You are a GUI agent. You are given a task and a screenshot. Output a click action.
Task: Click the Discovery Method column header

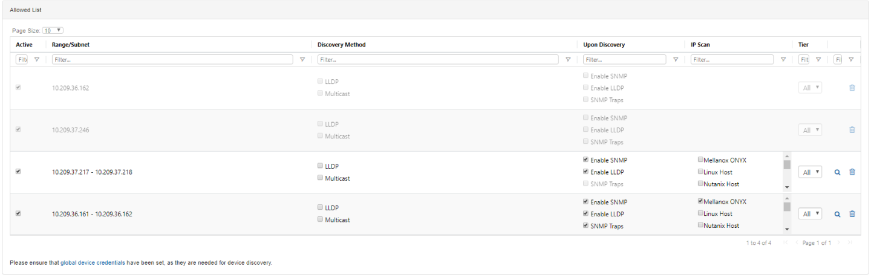point(342,45)
